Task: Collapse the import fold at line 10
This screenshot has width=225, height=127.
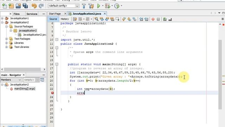Action: (x=57, y=40)
